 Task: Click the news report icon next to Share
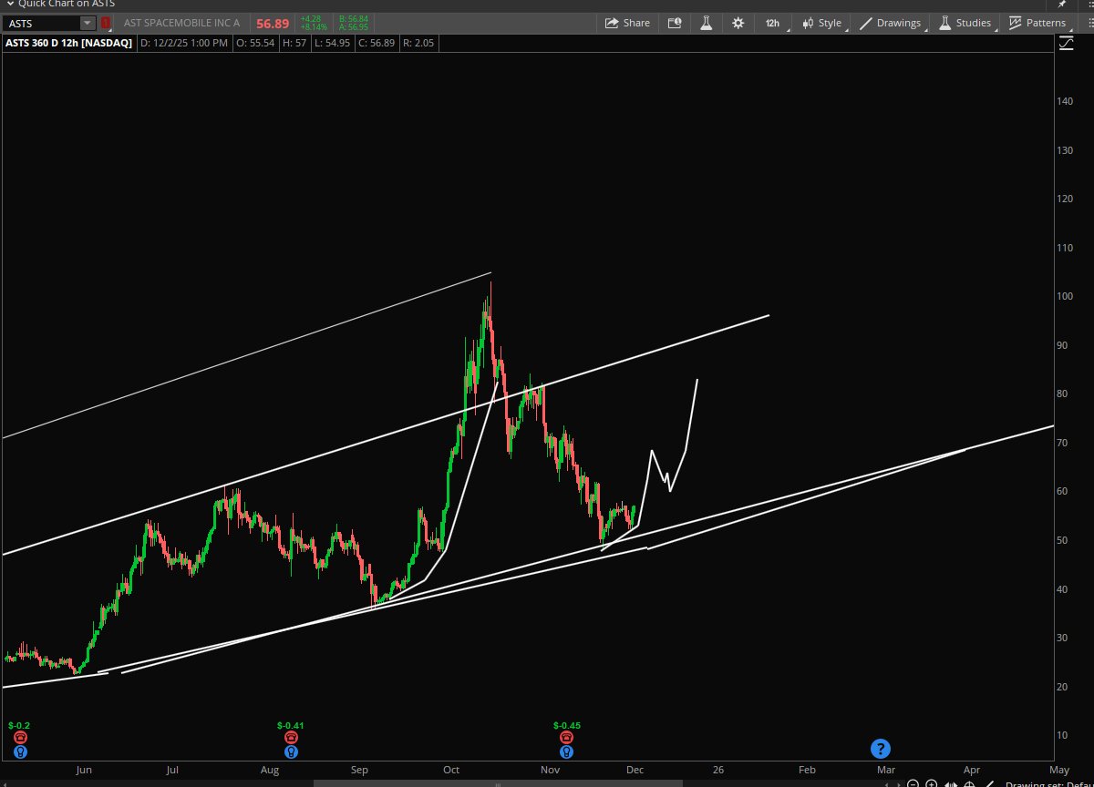[674, 23]
